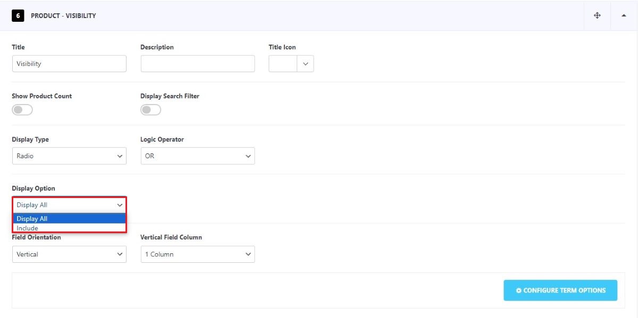Open the Title Icon dropdown arrow
Viewport: 638px width, 318px height.
305,64
